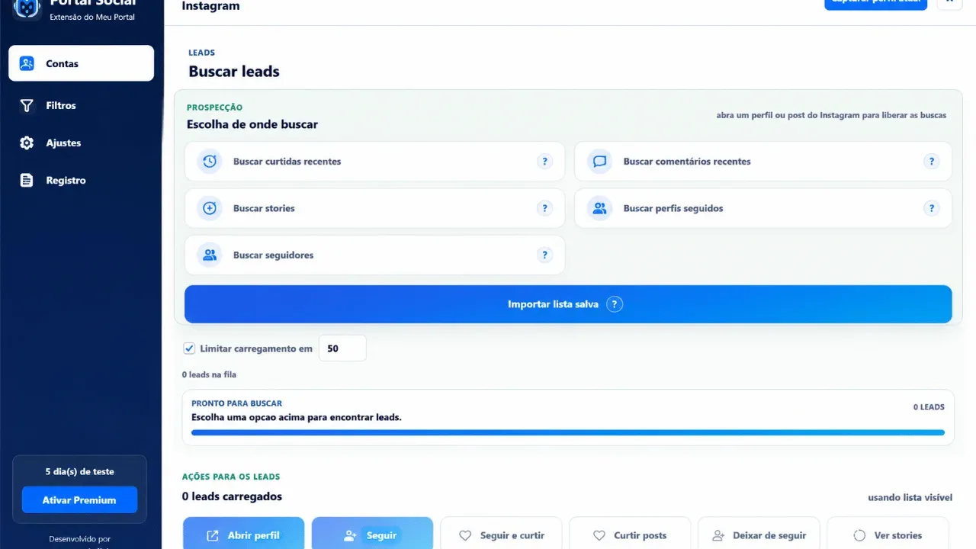This screenshot has width=976, height=549.
Task: Click the Deixar de seguir button
Action: coord(759,535)
